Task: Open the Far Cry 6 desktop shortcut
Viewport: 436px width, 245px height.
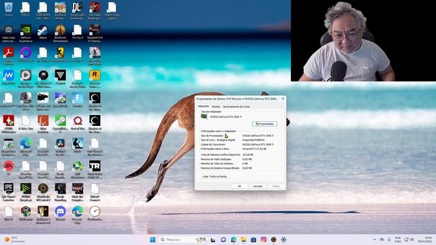Action: [77, 32]
